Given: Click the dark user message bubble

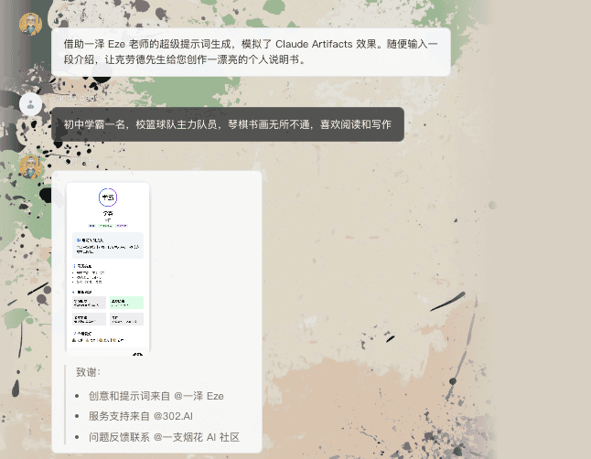Looking at the screenshot, I should pyautogui.click(x=228, y=124).
